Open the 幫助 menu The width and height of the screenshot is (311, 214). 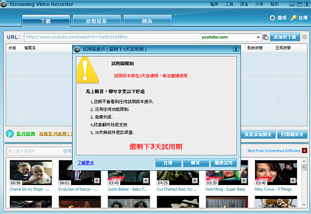[x=275, y=4]
